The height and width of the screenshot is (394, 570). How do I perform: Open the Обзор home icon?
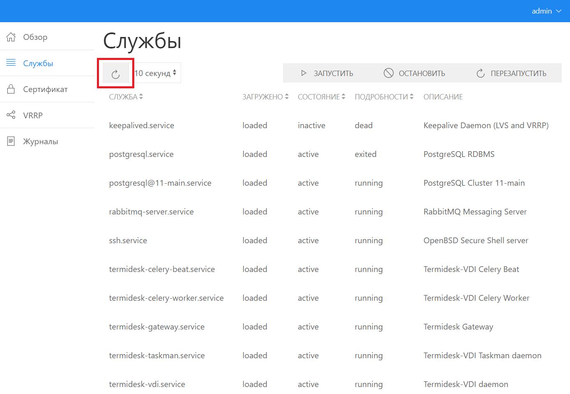pyautogui.click(x=11, y=37)
